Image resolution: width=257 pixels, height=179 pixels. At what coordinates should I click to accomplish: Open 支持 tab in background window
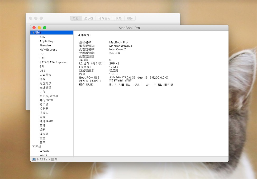[119, 18]
